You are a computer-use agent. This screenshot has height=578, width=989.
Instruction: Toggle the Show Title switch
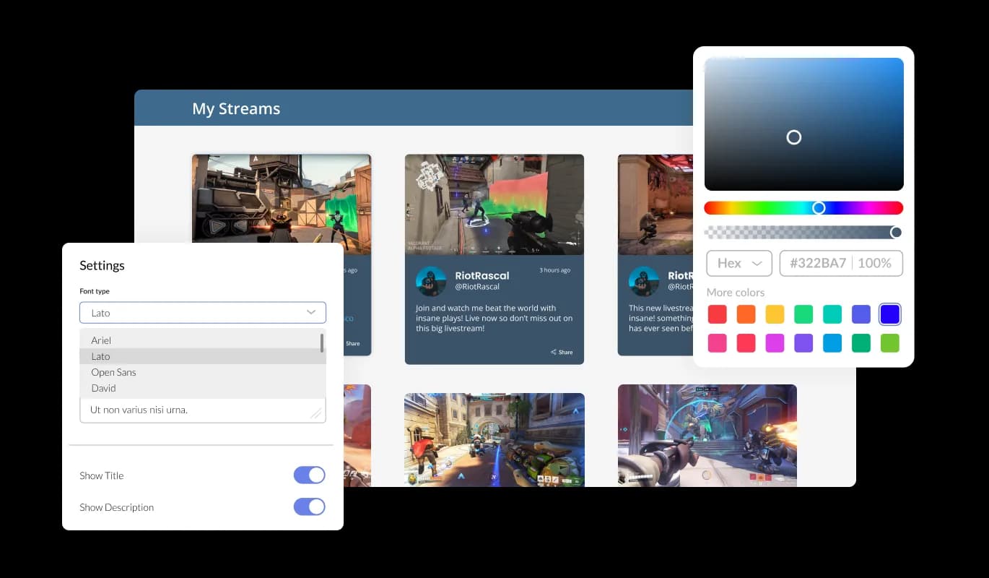(309, 475)
